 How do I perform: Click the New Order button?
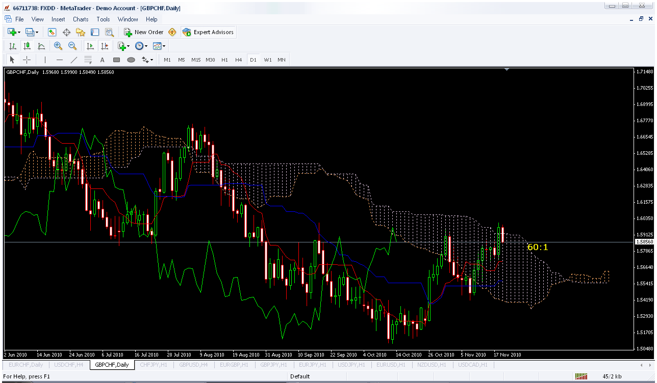(144, 32)
